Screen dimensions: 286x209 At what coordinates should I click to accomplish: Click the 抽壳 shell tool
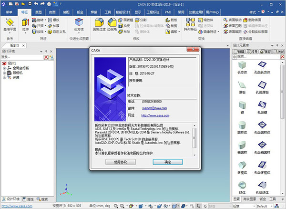tap(124, 26)
